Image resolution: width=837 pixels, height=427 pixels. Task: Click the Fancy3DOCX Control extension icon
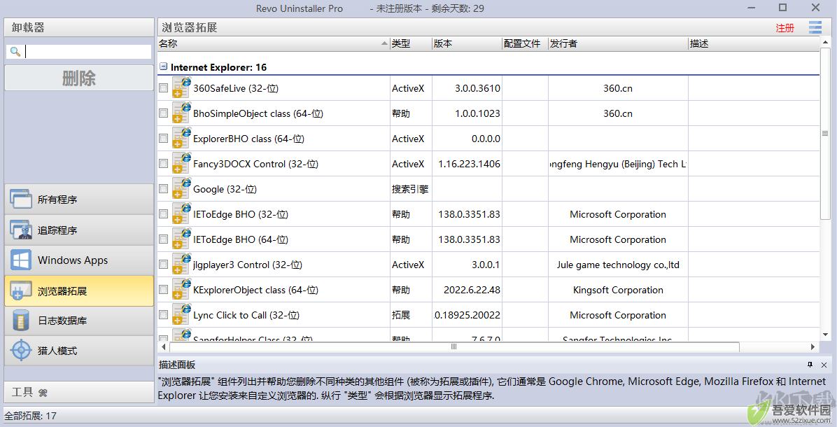pyautogui.click(x=181, y=163)
